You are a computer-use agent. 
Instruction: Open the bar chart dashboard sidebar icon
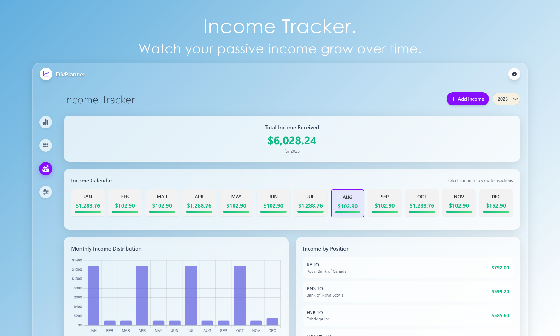tap(46, 122)
